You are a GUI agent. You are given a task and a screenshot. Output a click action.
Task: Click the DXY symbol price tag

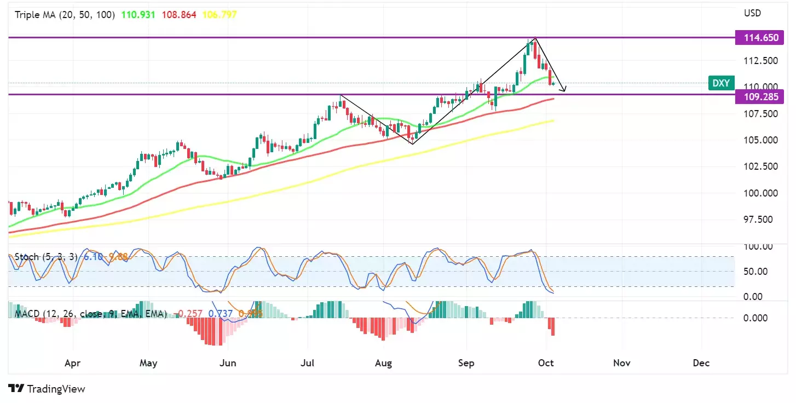coord(721,83)
